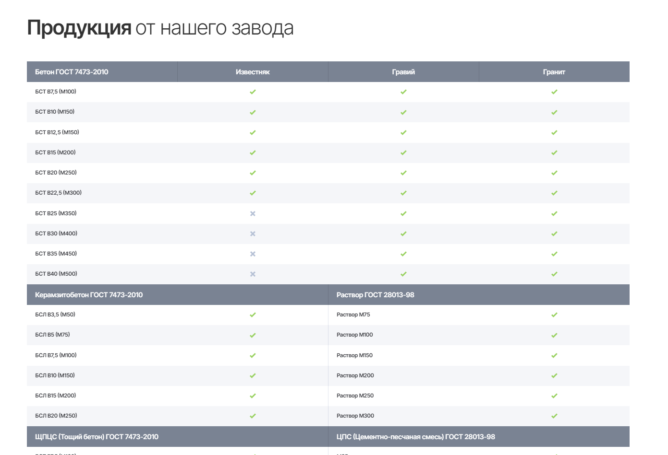Click the Гравий checkmark in БСТ В10 row
Screen dimensions: 668x455
403,112
